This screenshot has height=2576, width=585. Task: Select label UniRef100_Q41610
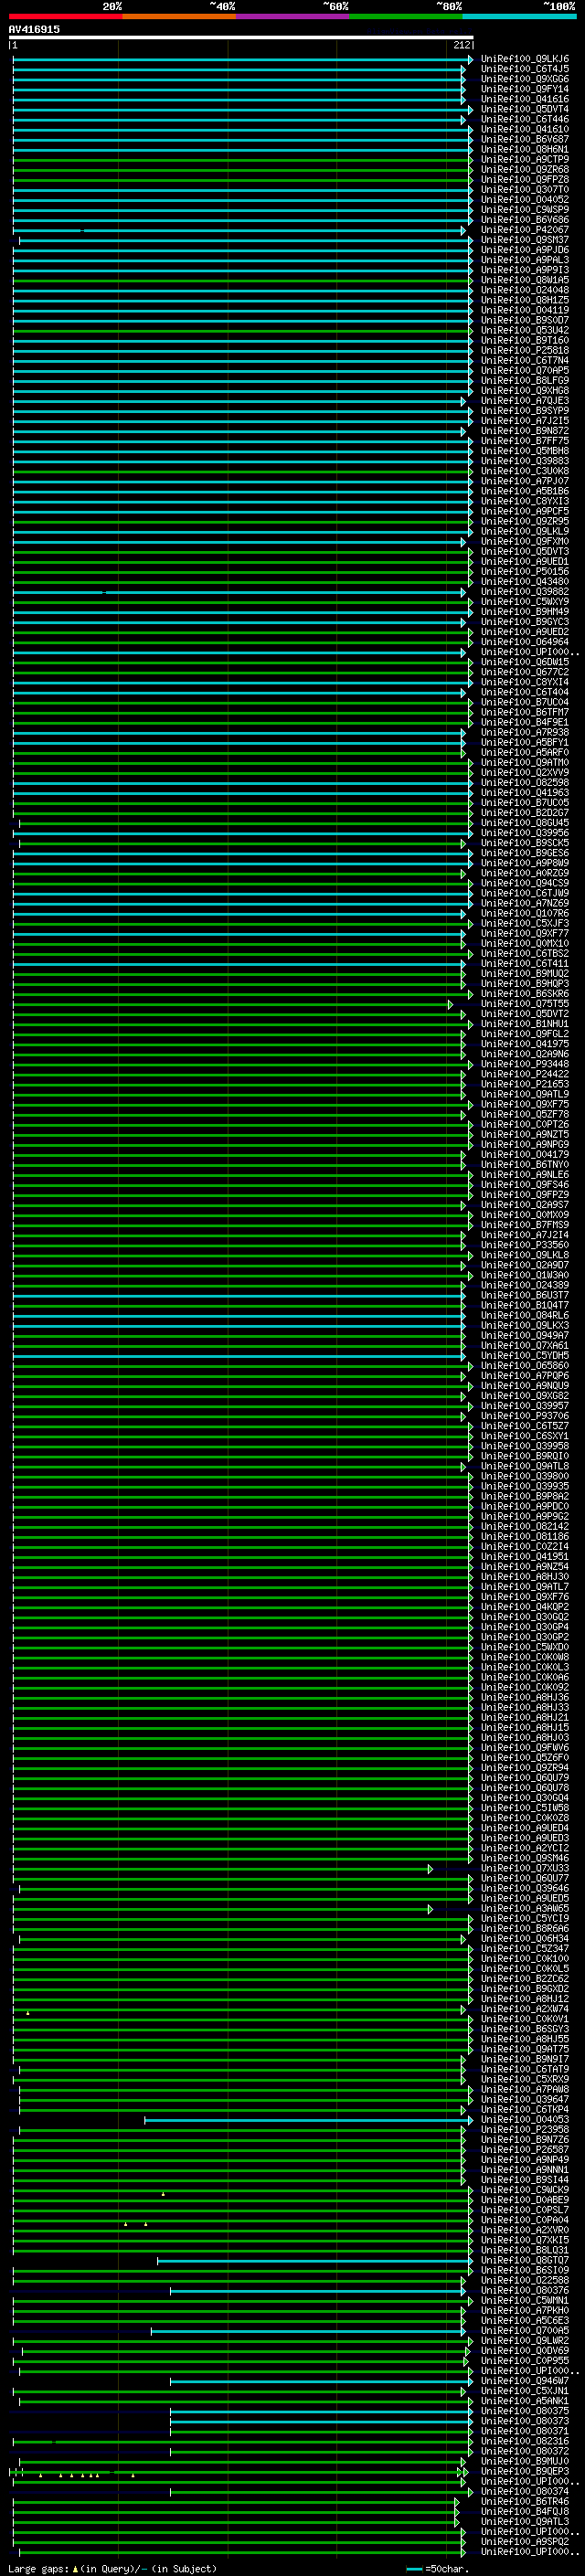[524, 129]
